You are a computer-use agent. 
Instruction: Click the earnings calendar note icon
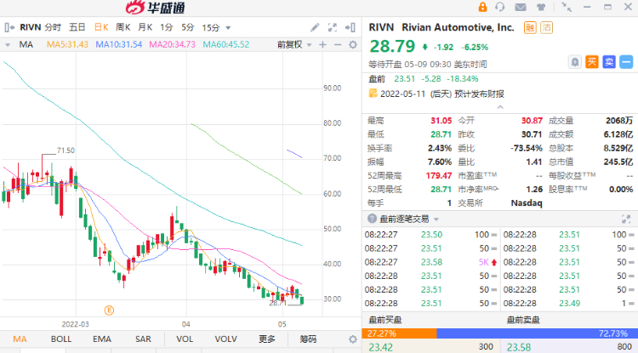click(x=373, y=94)
